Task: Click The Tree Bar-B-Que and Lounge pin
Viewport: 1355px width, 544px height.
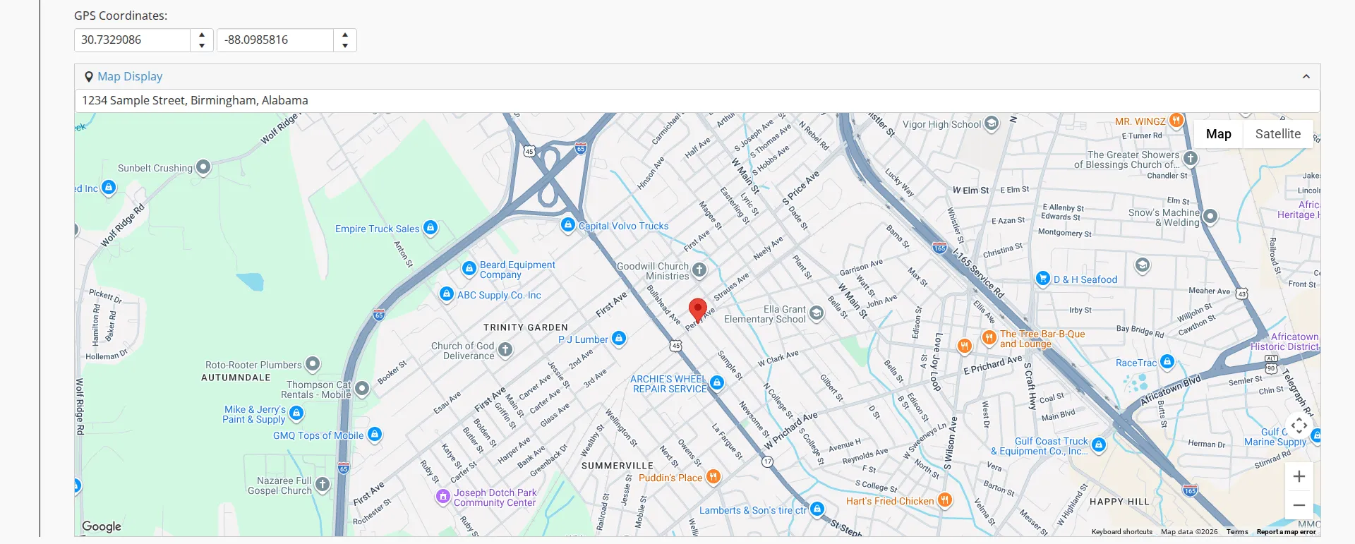Action: click(x=989, y=337)
